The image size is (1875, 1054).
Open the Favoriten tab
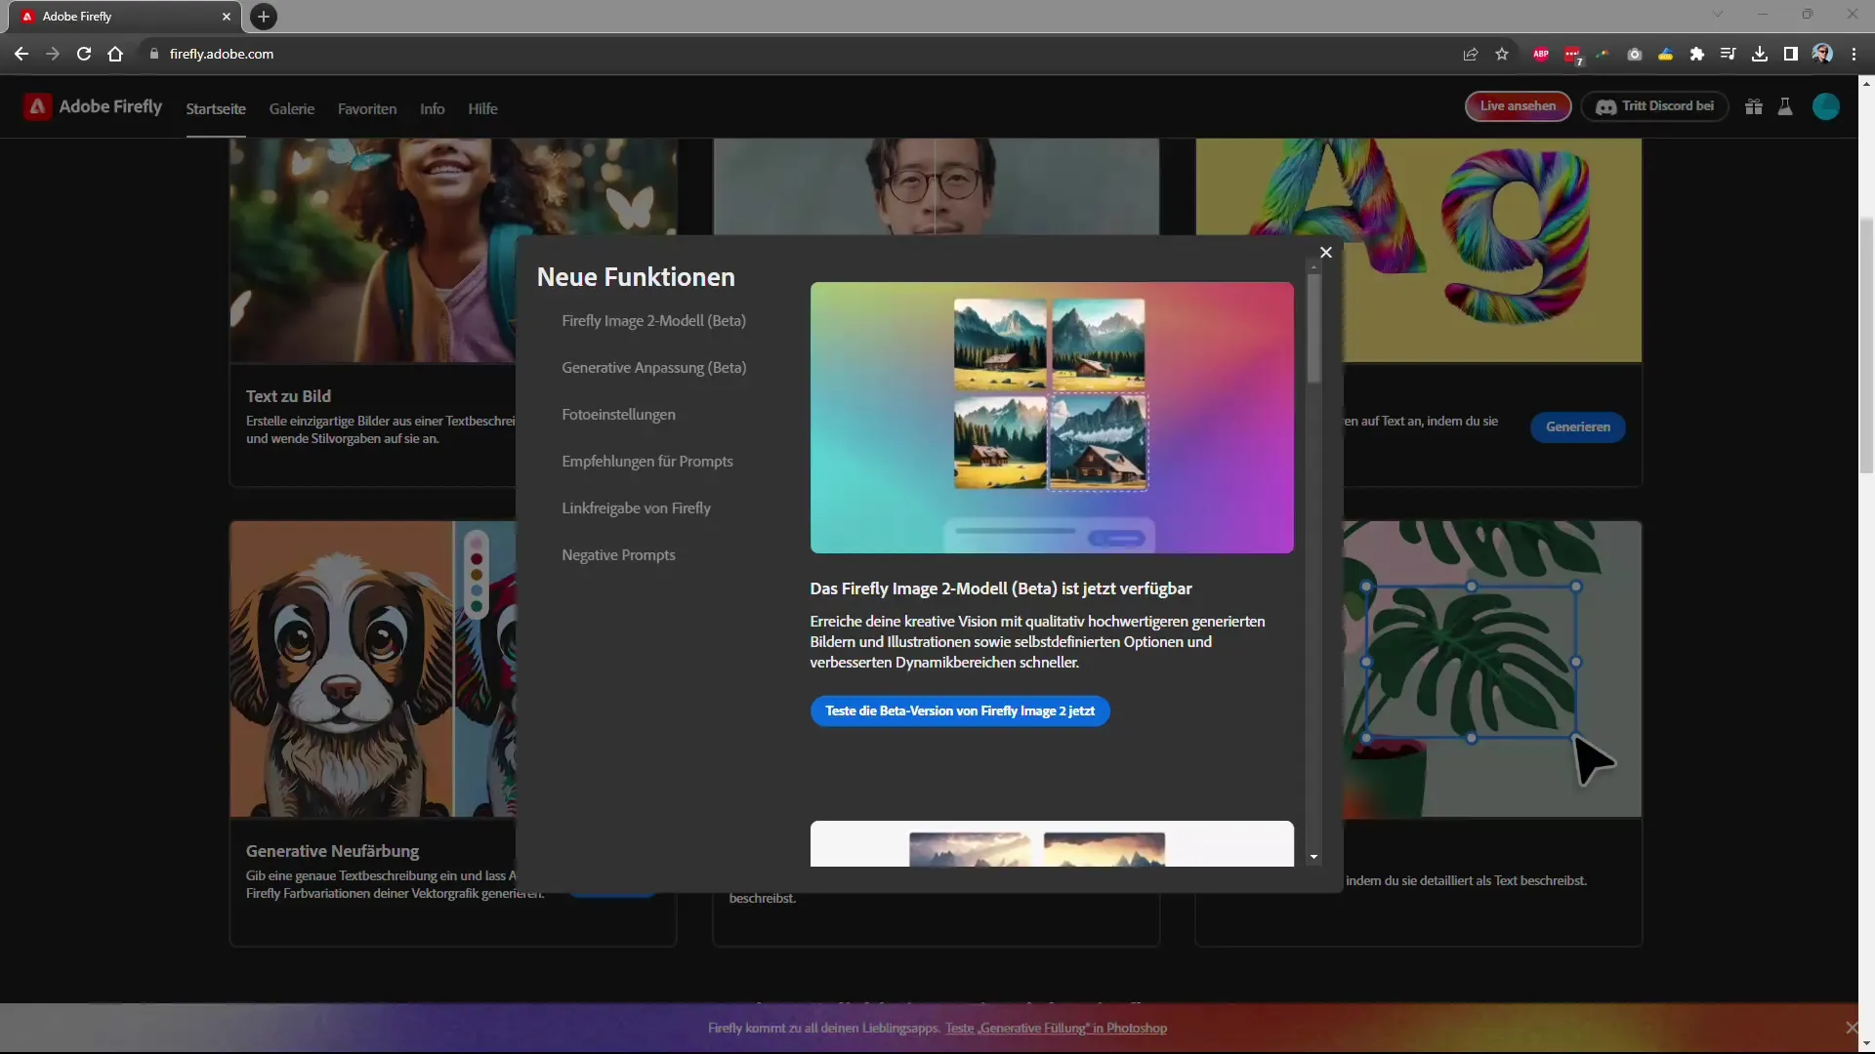[x=367, y=109]
